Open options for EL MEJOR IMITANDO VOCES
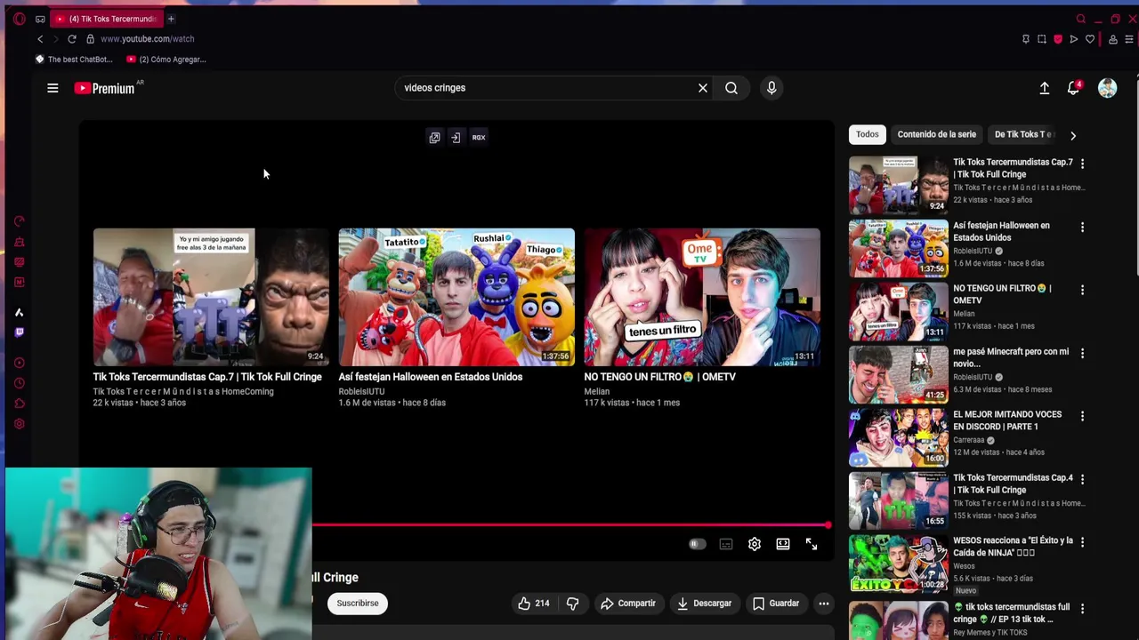 tap(1082, 416)
